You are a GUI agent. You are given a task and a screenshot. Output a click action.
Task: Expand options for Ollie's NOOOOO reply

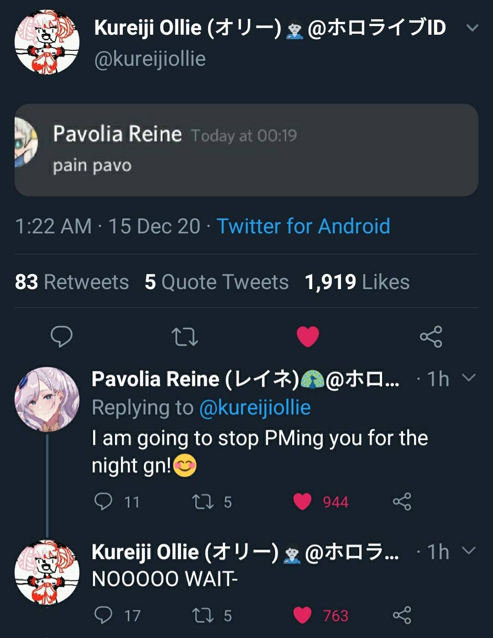(469, 550)
